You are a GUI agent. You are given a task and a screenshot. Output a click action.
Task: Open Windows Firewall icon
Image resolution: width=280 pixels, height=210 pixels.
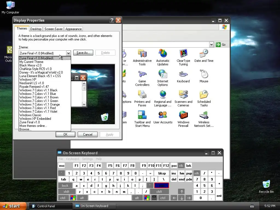pyautogui.click(x=183, y=119)
